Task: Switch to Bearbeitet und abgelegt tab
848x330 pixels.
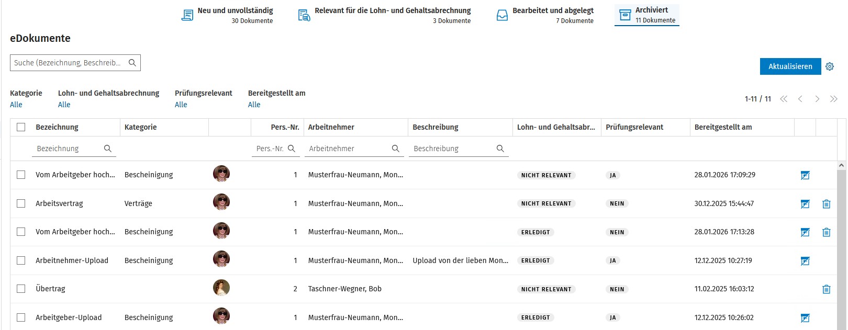Action: tap(545, 15)
